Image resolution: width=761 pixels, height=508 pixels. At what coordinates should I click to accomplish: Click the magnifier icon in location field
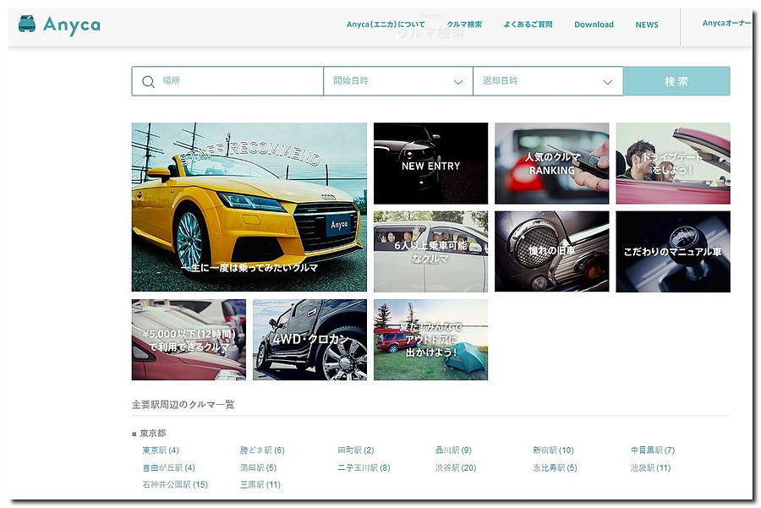(x=148, y=81)
